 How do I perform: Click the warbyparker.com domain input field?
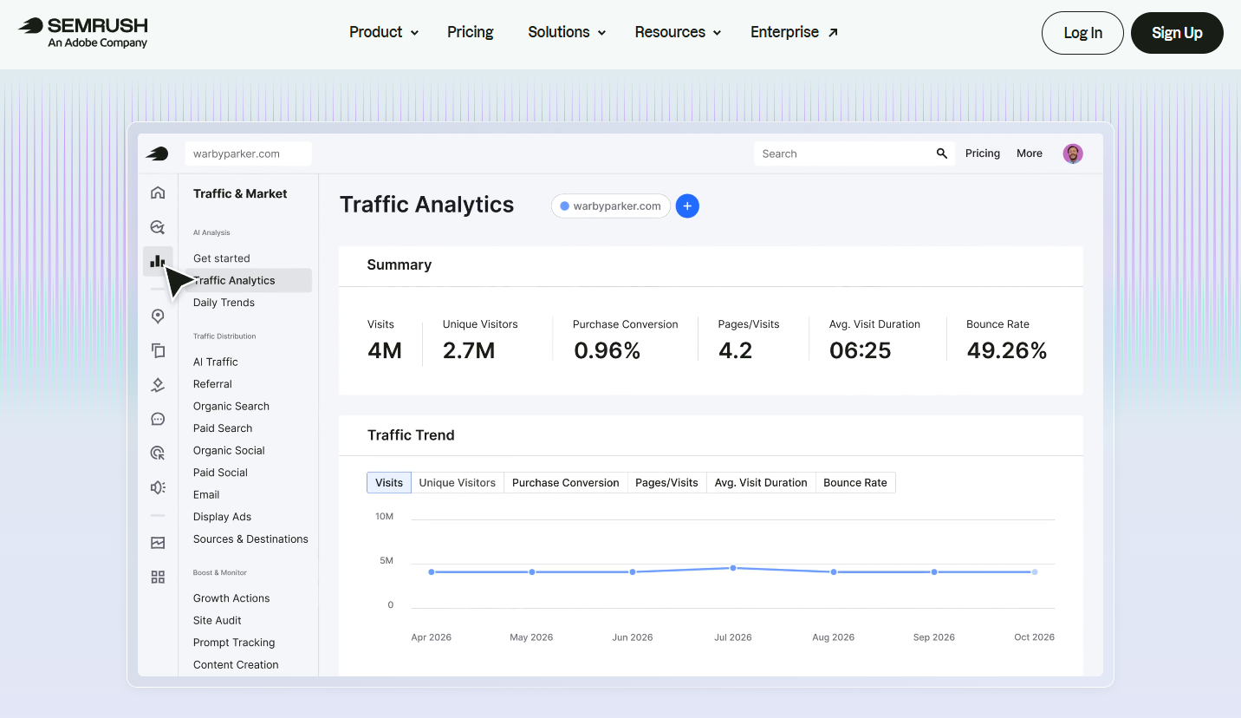coord(248,153)
